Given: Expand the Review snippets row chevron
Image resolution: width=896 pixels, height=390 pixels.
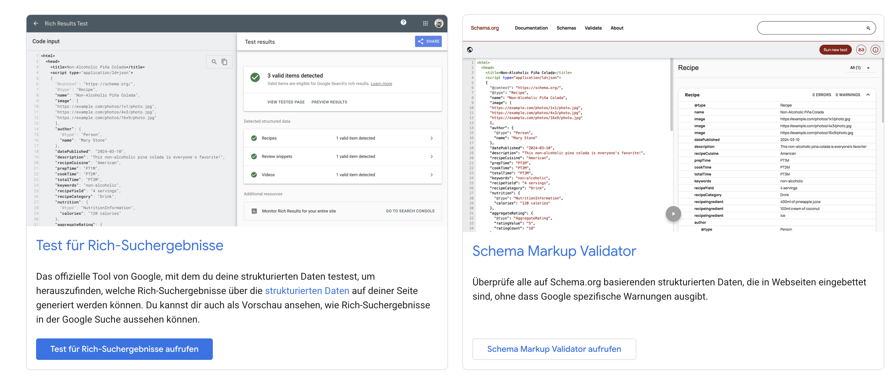Looking at the screenshot, I should click(432, 157).
